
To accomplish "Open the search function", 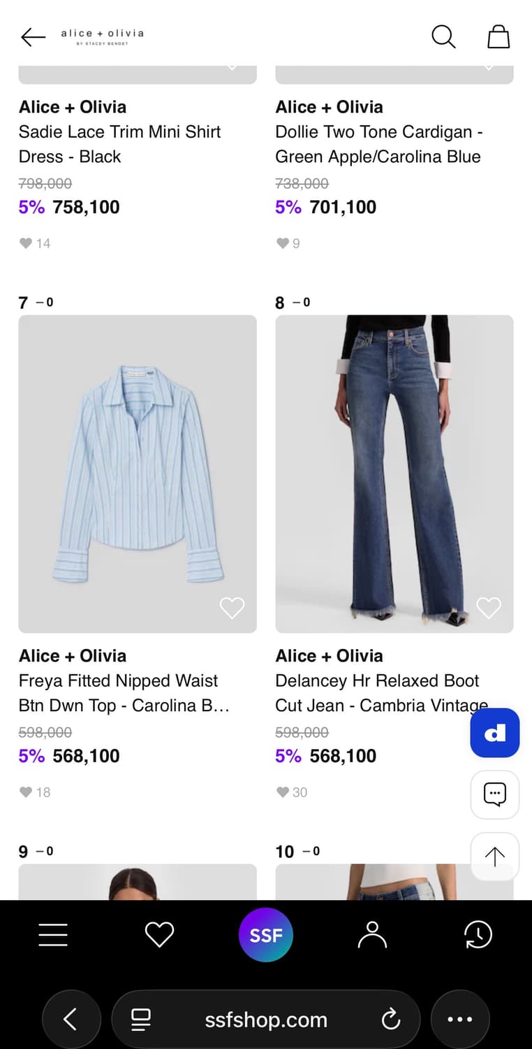I will 443,36.
